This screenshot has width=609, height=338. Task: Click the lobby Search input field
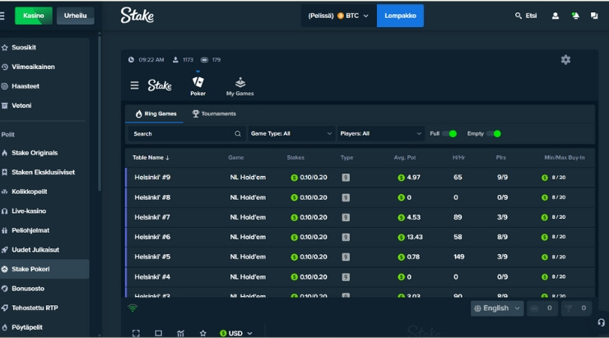[187, 133]
